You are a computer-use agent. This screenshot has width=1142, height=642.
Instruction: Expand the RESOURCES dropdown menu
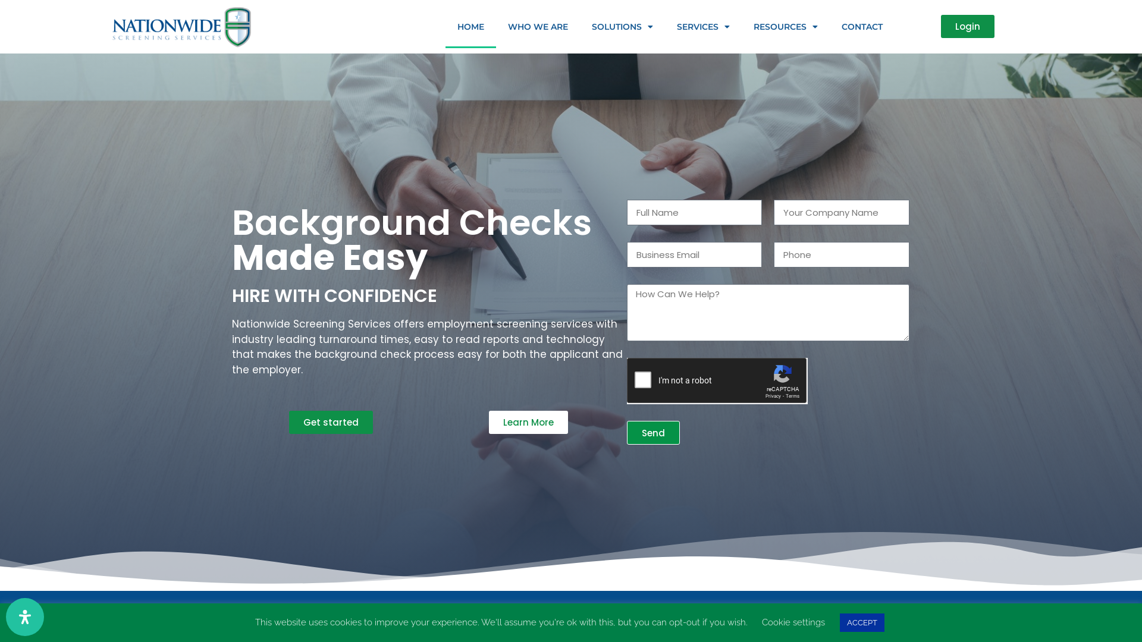click(785, 27)
